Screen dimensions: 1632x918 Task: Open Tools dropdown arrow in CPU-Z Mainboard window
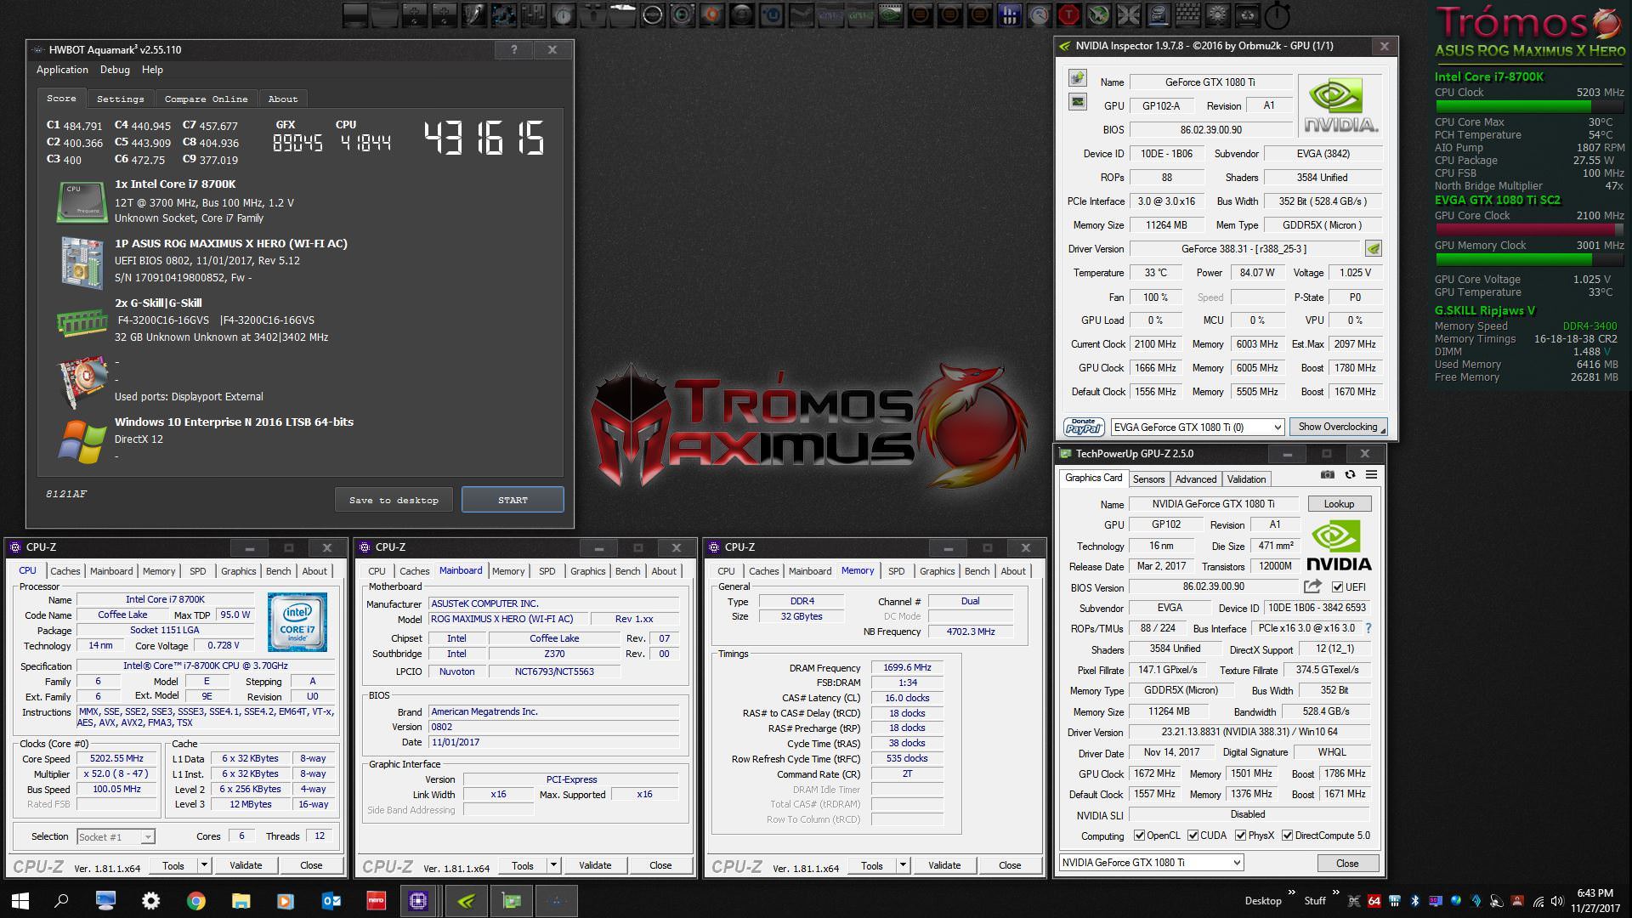(x=553, y=865)
